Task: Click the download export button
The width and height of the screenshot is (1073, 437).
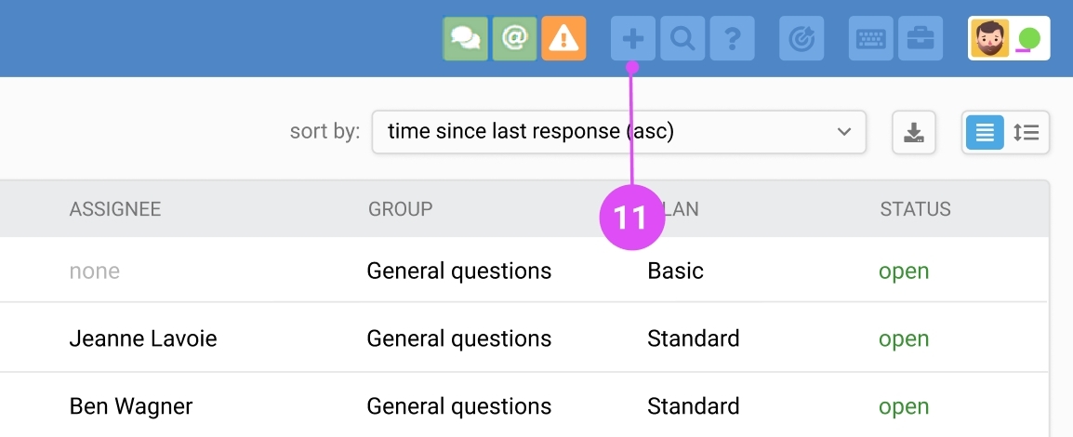Action: (914, 132)
